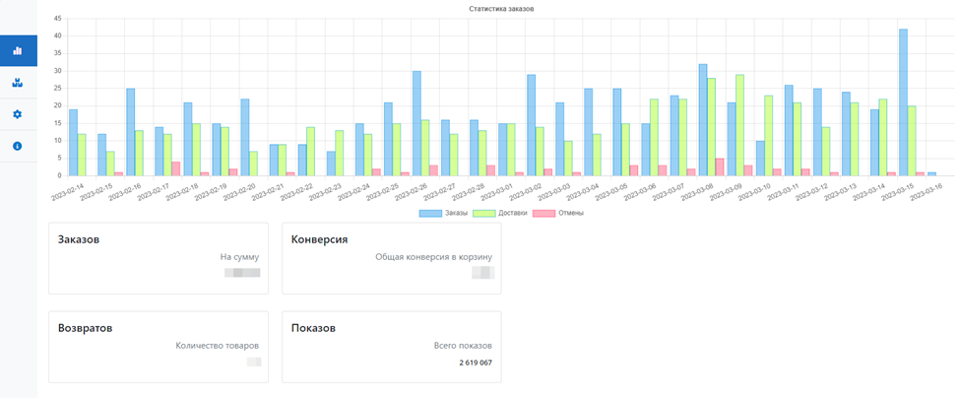Screen dimensions: 958x398
Task: Click the total impressions value 2 619 067
Action: click(x=475, y=364)
